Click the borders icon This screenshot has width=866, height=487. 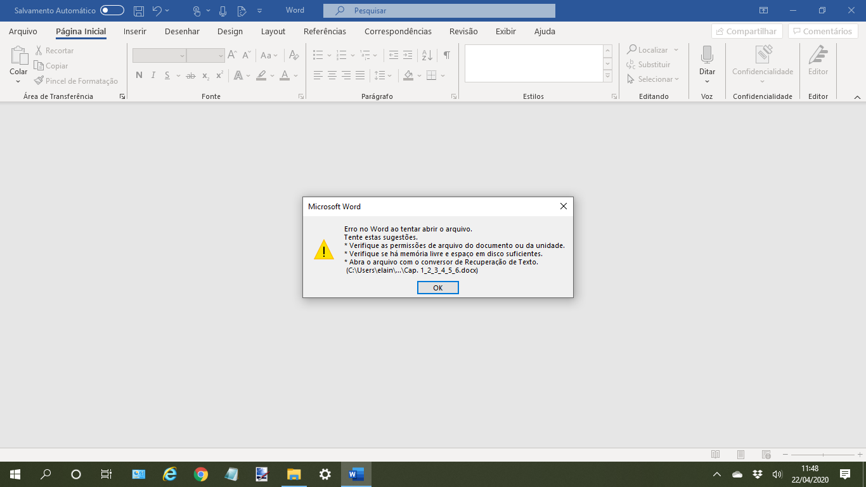(431, 75)
